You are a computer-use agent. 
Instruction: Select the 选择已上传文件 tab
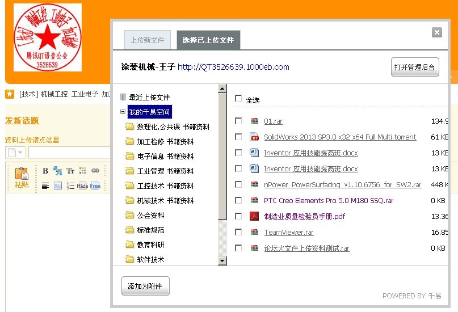[x=208, y=40]
